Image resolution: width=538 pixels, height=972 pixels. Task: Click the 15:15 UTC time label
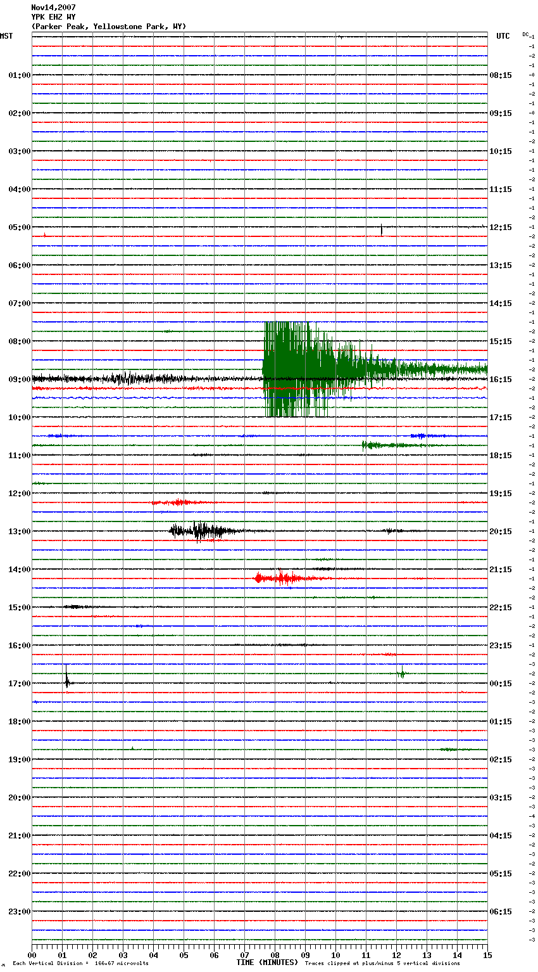click(501, 342)
